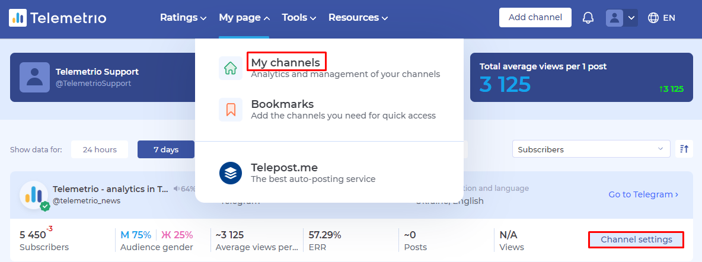Click the Telemetrio logo icon
Screen dimensions: 702x262
pos(18,18)
